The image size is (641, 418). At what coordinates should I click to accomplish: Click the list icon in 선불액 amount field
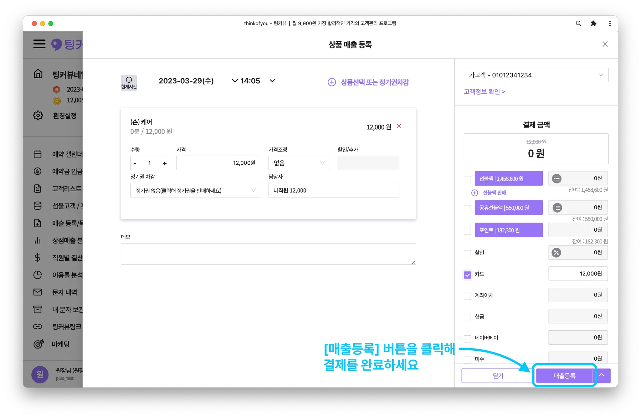[x=556, y=178]
